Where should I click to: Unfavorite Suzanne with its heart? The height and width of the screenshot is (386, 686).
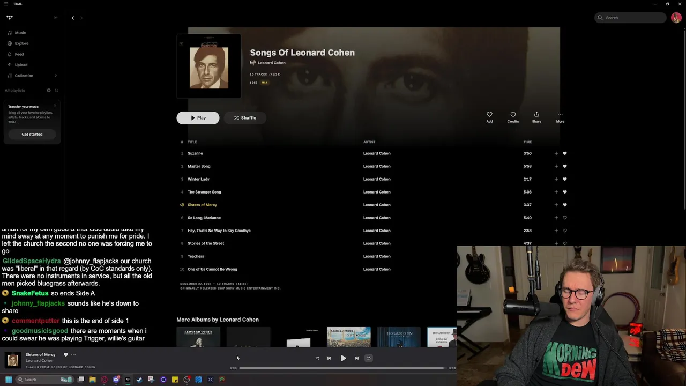point(565,153)
